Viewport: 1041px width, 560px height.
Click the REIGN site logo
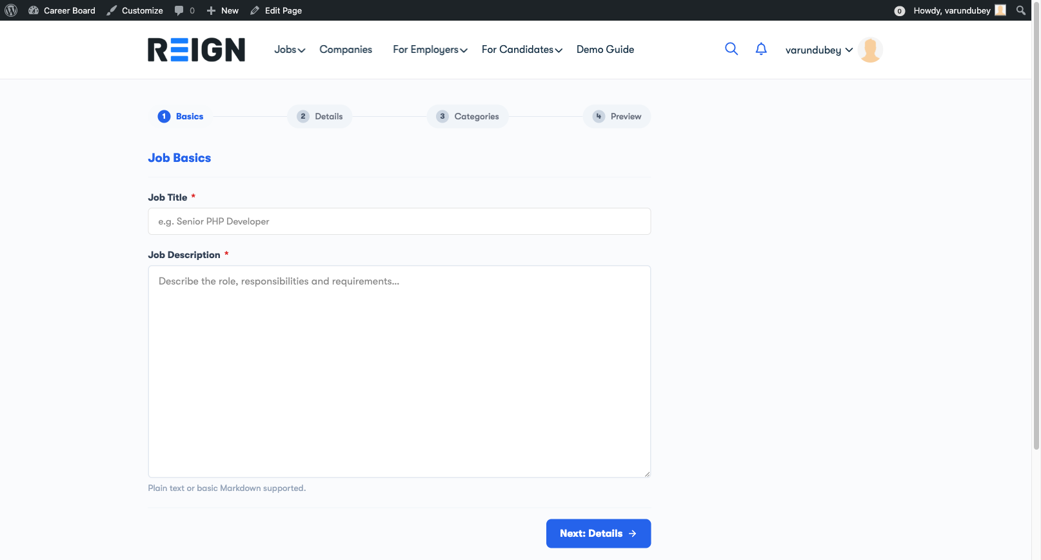[196, 50]
